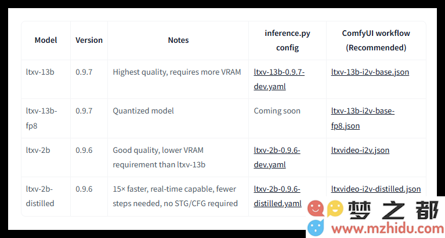Click the www.mzhidu.com watermark text
445x238 pixels.
pos(388,228)
